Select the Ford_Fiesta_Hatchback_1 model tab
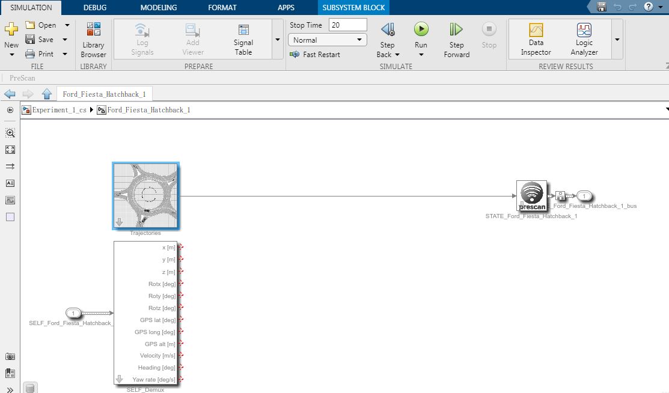Screen dimensions: 669x393 coord(104,94)
